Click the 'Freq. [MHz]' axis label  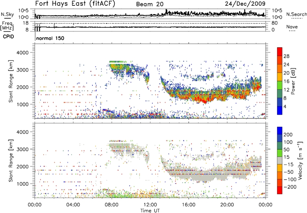tap(7, 26)
